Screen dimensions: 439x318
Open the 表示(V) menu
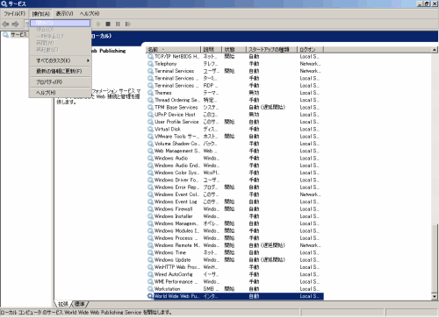[64, 14]
